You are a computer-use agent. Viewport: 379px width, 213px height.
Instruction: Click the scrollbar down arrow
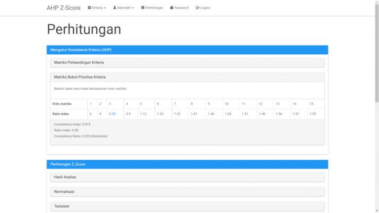(x=377, y=211)
